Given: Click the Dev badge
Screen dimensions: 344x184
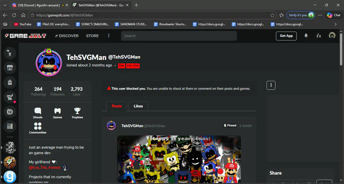Looking at the screenshot, I should tap(122, 66).
